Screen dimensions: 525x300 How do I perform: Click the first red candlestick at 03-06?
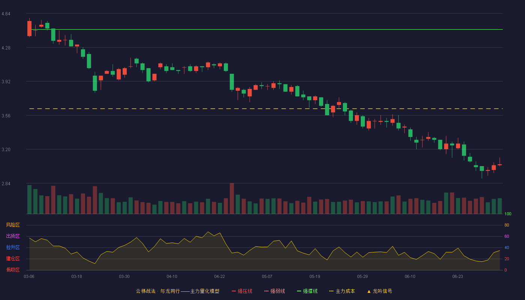point(29,28)
